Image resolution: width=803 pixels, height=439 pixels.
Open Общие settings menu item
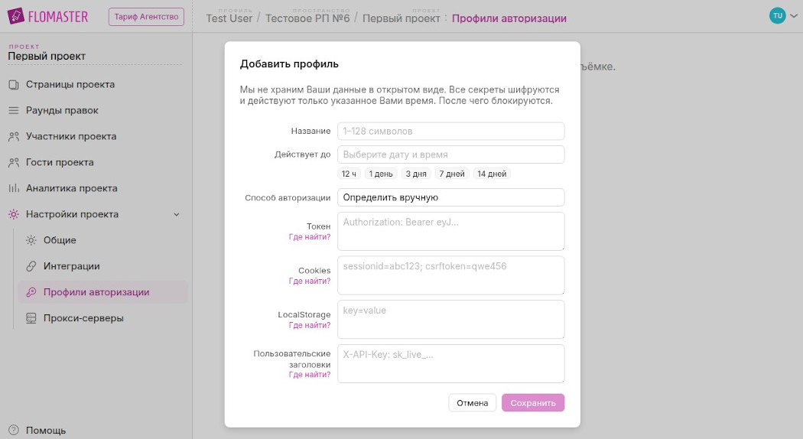click(60, 240)
